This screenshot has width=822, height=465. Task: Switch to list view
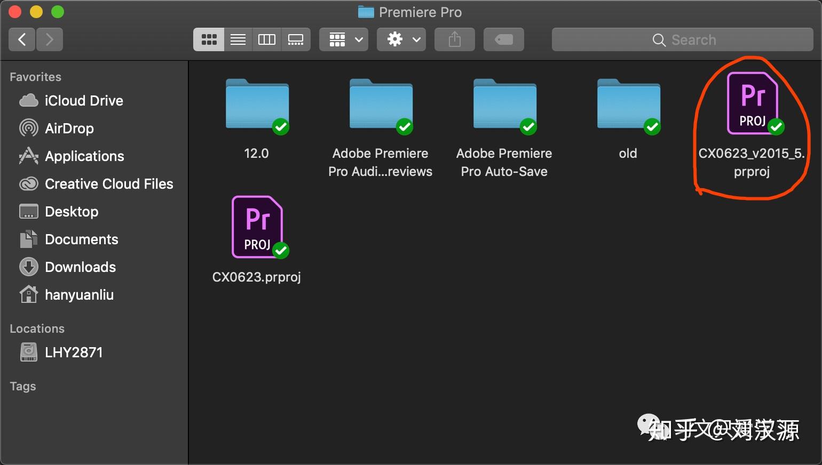(x=238, y=39)
